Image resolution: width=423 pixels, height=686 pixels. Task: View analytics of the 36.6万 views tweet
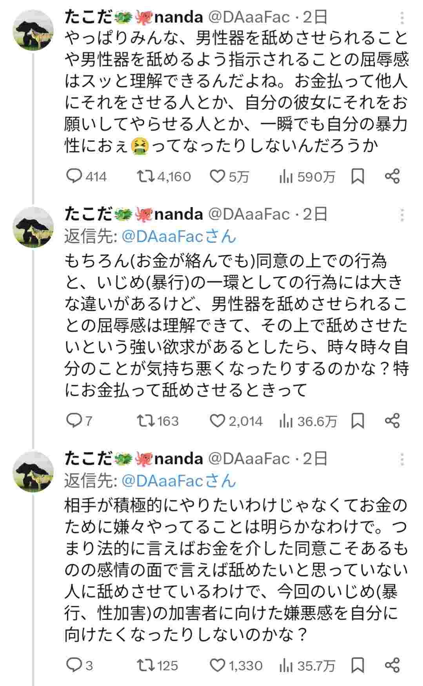tap(286, 421)
